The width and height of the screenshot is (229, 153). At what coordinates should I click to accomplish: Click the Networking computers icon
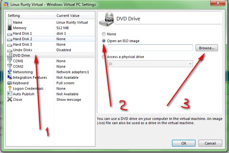tap(10, 72)
